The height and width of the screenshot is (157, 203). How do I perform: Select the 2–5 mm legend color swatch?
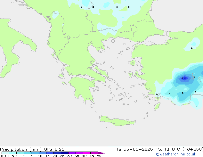(28, 153)
